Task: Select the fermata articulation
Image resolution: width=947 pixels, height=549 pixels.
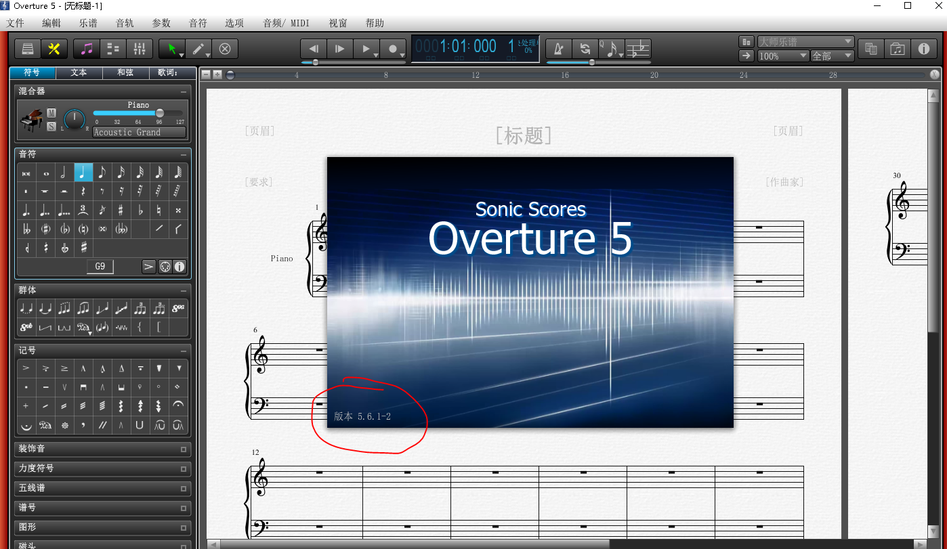Action: [x=178, y=406]
